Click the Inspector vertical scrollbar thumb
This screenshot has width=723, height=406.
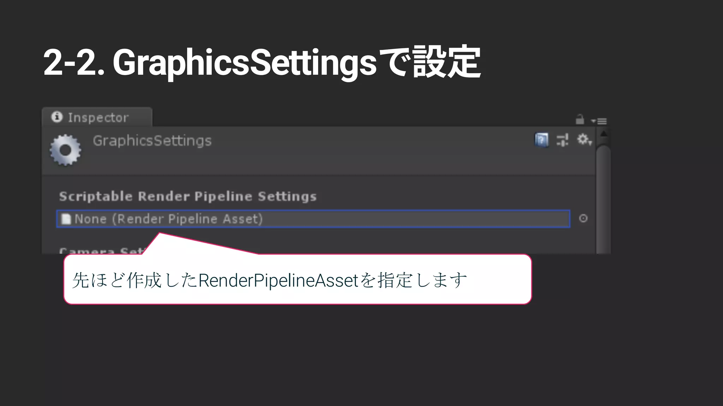pos(604,199)
